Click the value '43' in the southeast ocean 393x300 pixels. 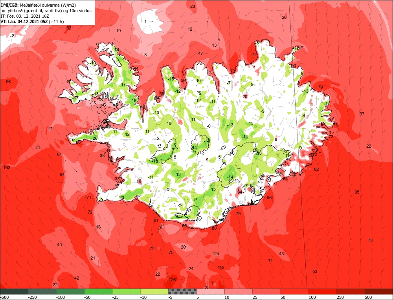point(281,254)
